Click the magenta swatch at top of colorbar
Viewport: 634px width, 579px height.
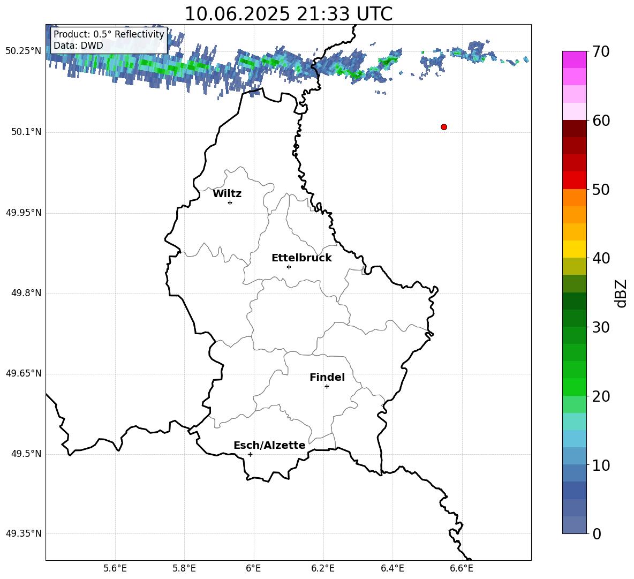[x=575, y=59]
